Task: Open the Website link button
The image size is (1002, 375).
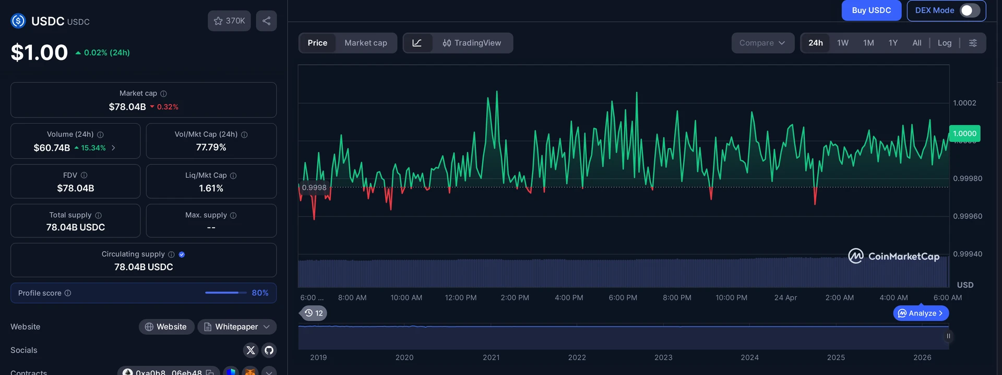Action: [x=166, y=326]
